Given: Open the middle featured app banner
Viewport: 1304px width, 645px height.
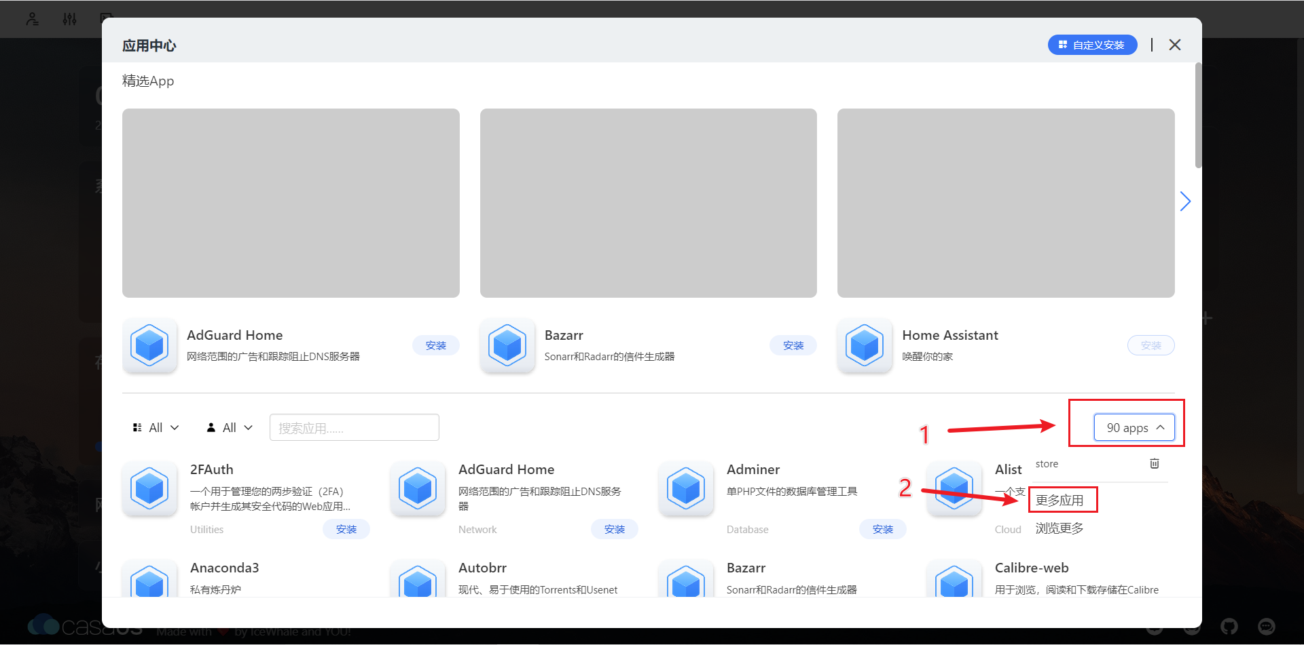Looking at the screenshot, I should coord(649,203).
